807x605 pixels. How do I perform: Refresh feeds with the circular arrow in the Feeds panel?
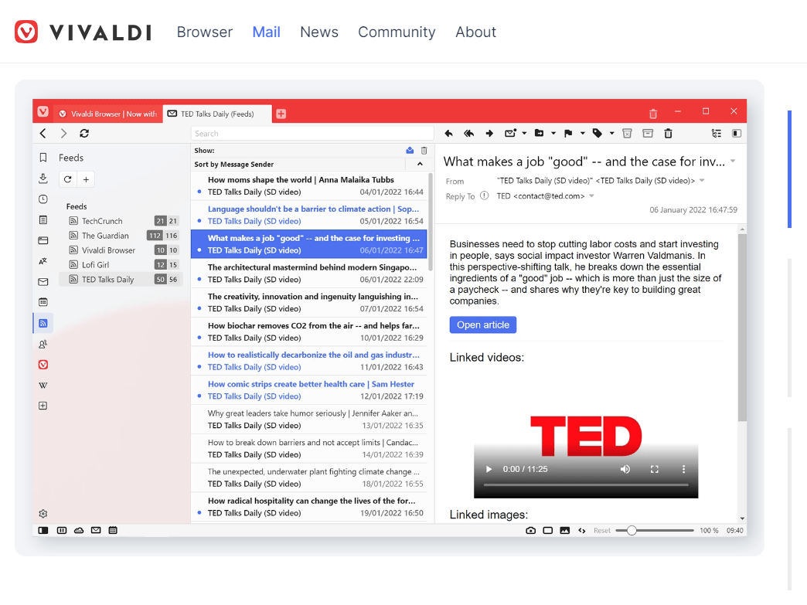(x=67, y=179)
